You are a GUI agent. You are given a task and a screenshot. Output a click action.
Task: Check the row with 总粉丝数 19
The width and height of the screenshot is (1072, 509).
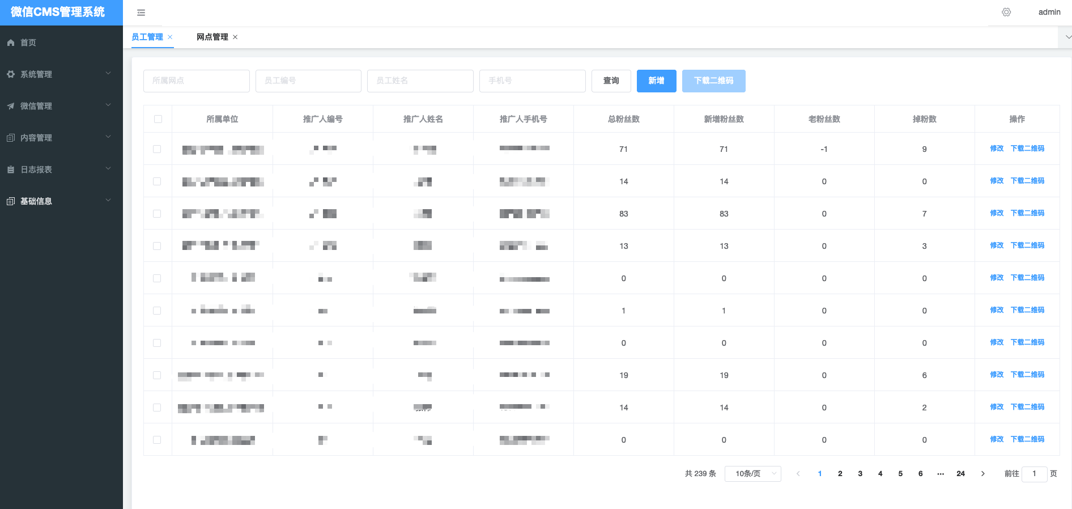pos(157,375)
